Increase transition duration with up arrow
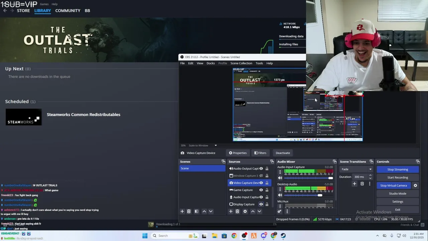 pyautogui.click(x=370, y=176)
